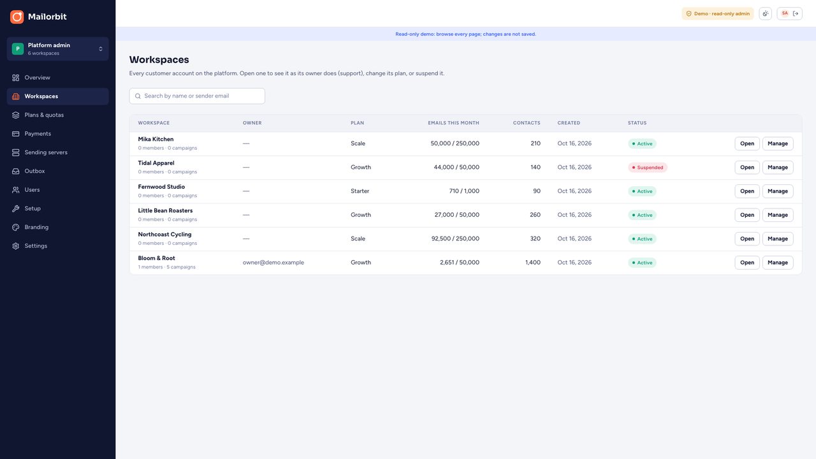The width and height of the screenshot is (816, 459).
Task: Open the Fernwood Studio workspace
Action: click(747, 191)
